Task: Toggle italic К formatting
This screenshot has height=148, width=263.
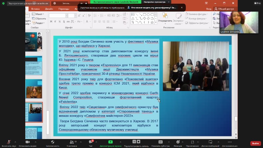Action: [55, 22]
